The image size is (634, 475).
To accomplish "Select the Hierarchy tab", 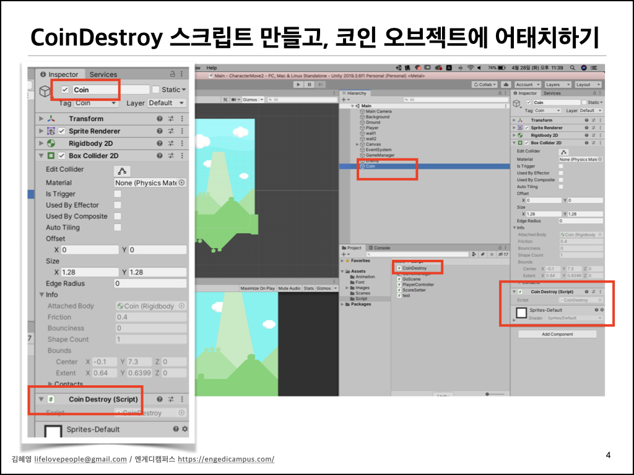I will tap(354, 93).
